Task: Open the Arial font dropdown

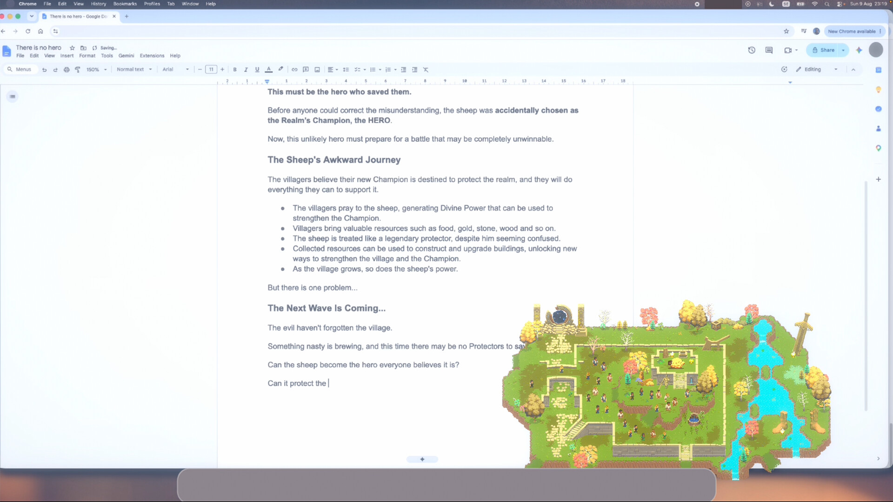Action: pos(175,70)
